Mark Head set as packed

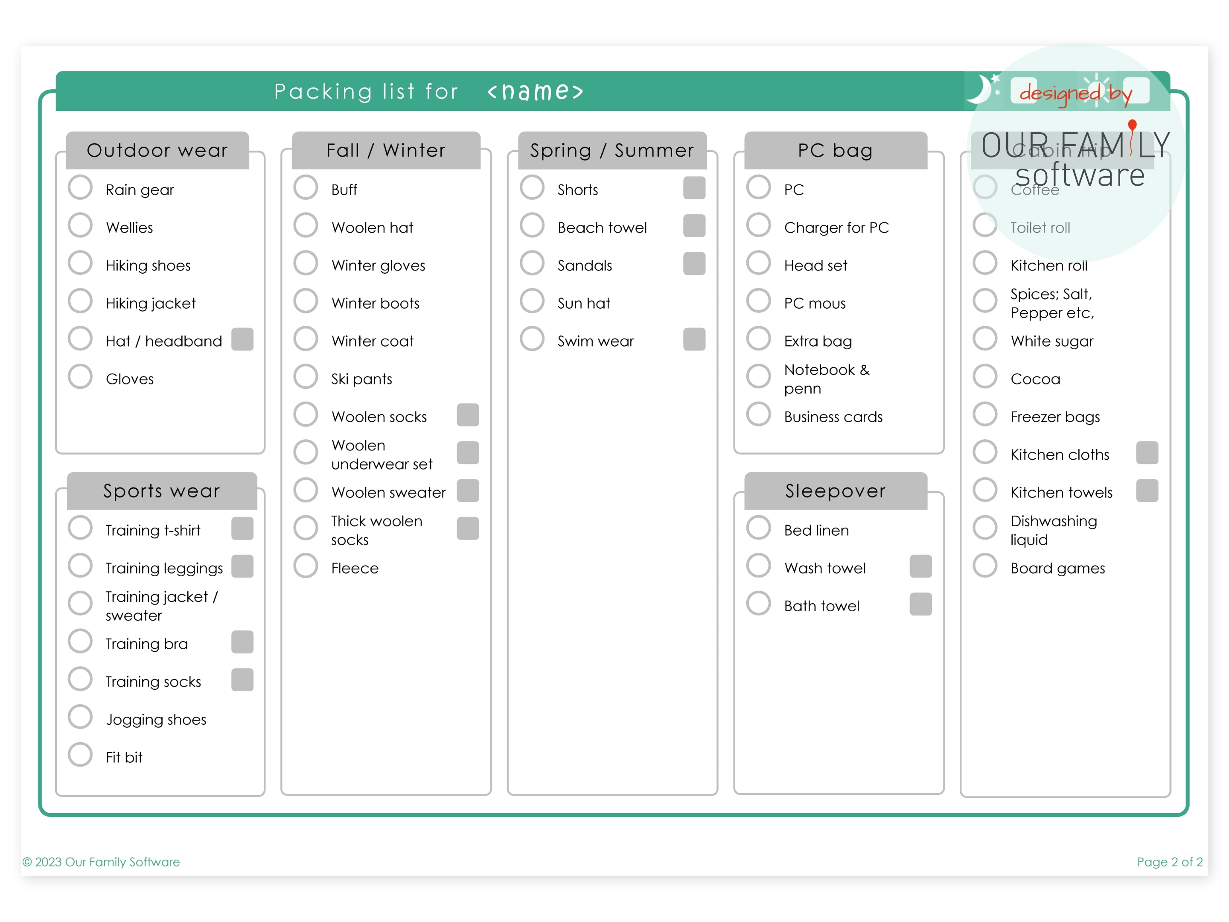coord(758,263)
